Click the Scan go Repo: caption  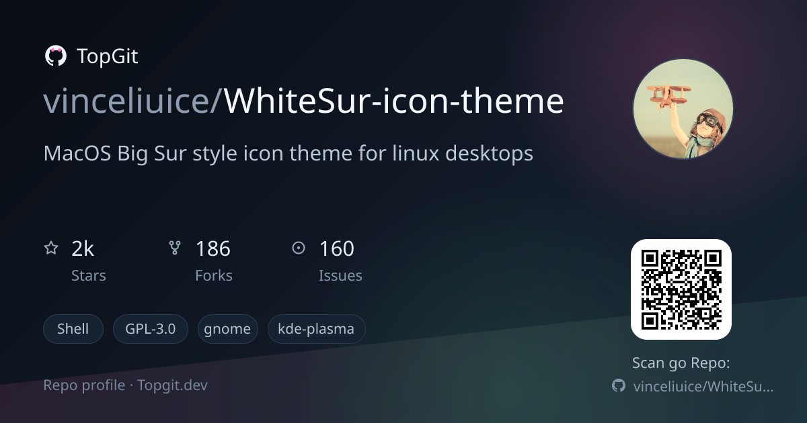pos(681,363)
